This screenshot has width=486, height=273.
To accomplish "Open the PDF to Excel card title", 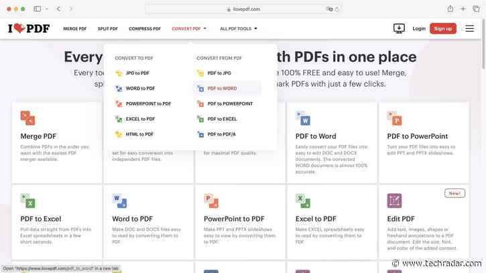I will pyautogui.click(x=41, y=219).
